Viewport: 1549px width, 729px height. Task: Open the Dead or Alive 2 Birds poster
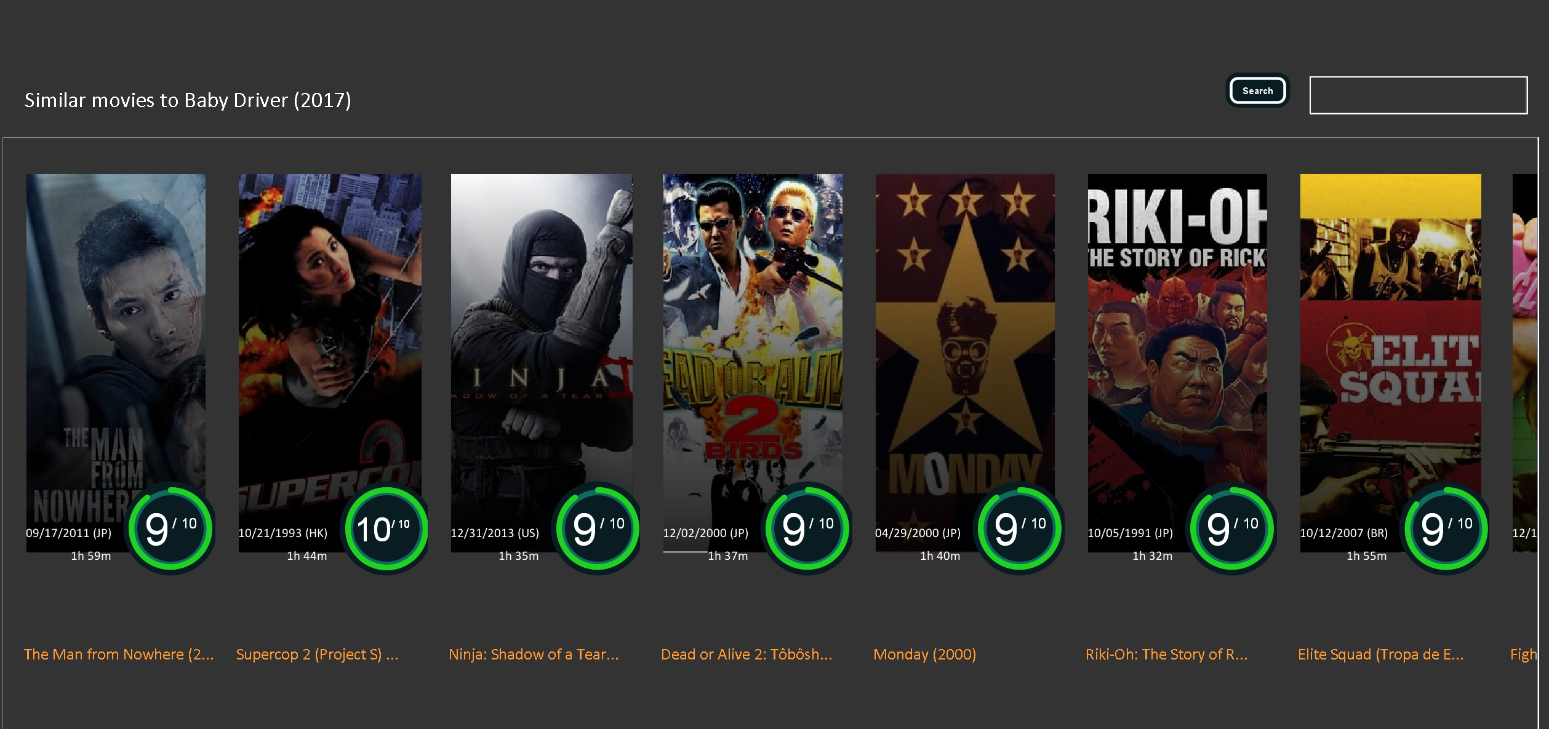753,363
